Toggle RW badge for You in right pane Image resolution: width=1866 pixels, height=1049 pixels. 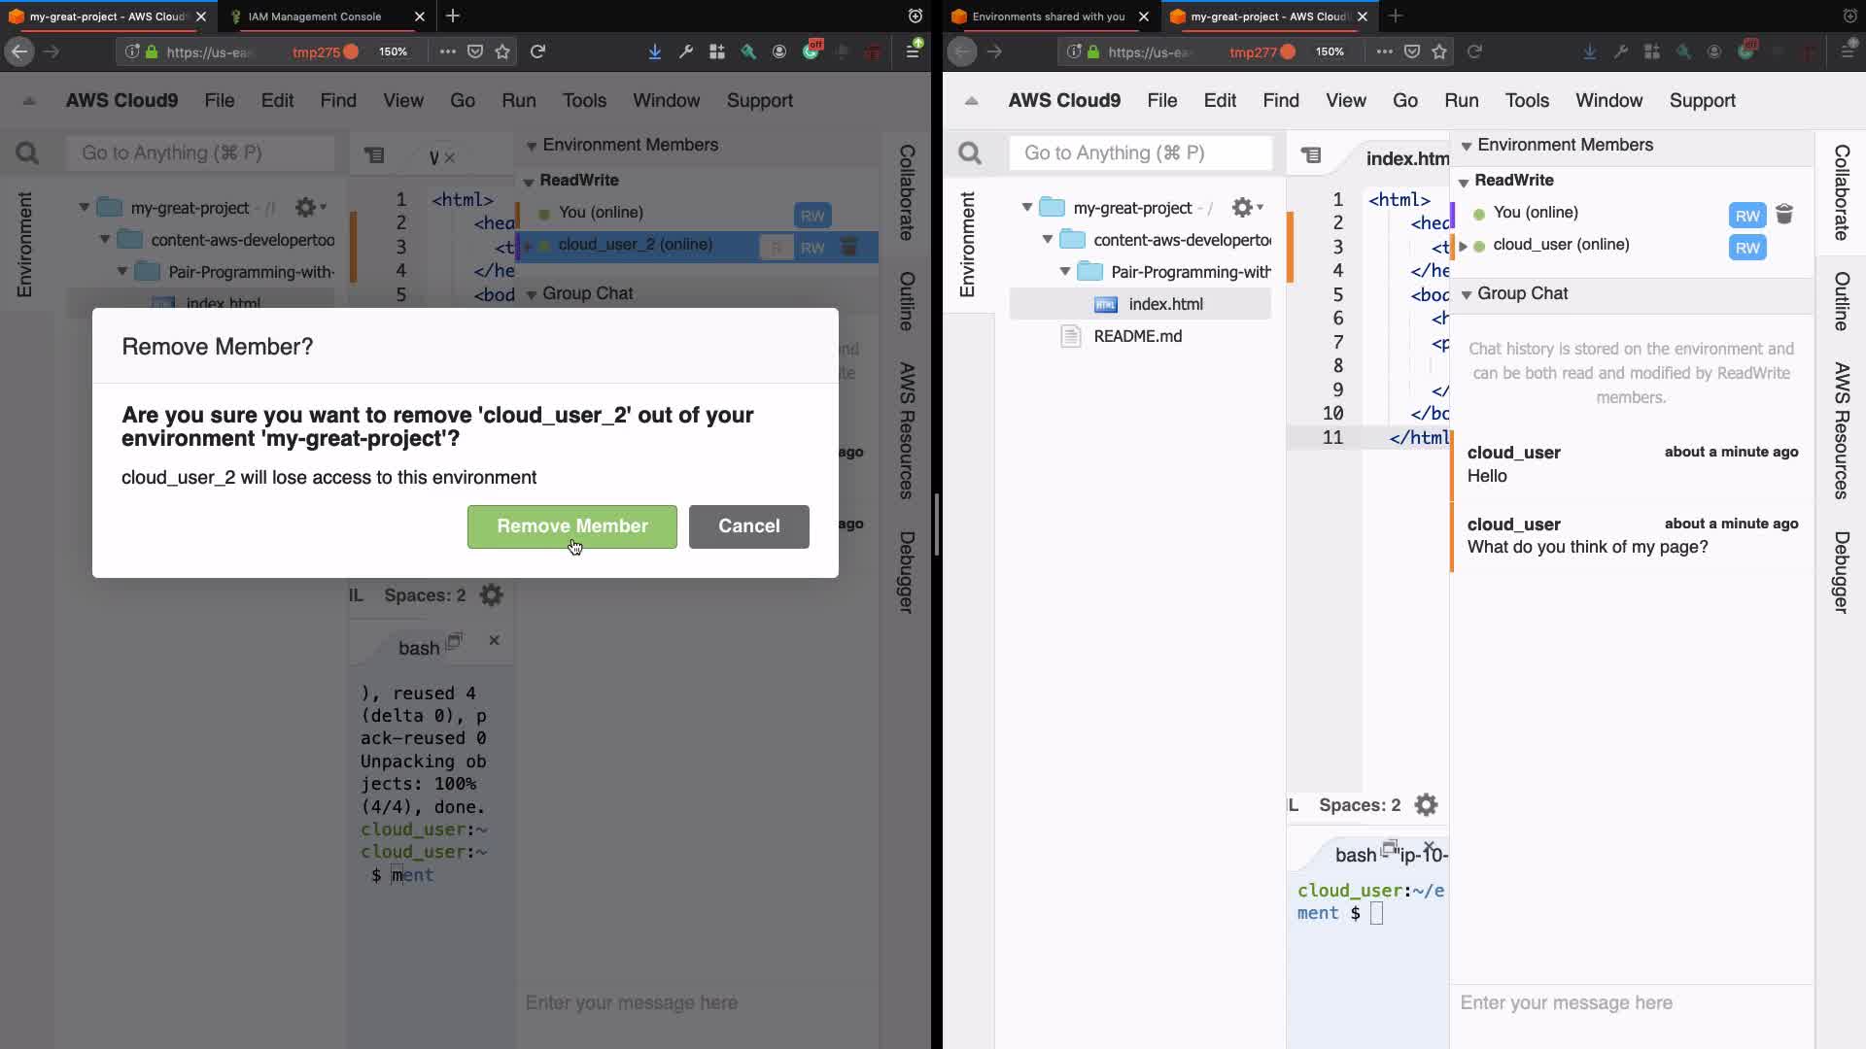[x=1746, y=216]
